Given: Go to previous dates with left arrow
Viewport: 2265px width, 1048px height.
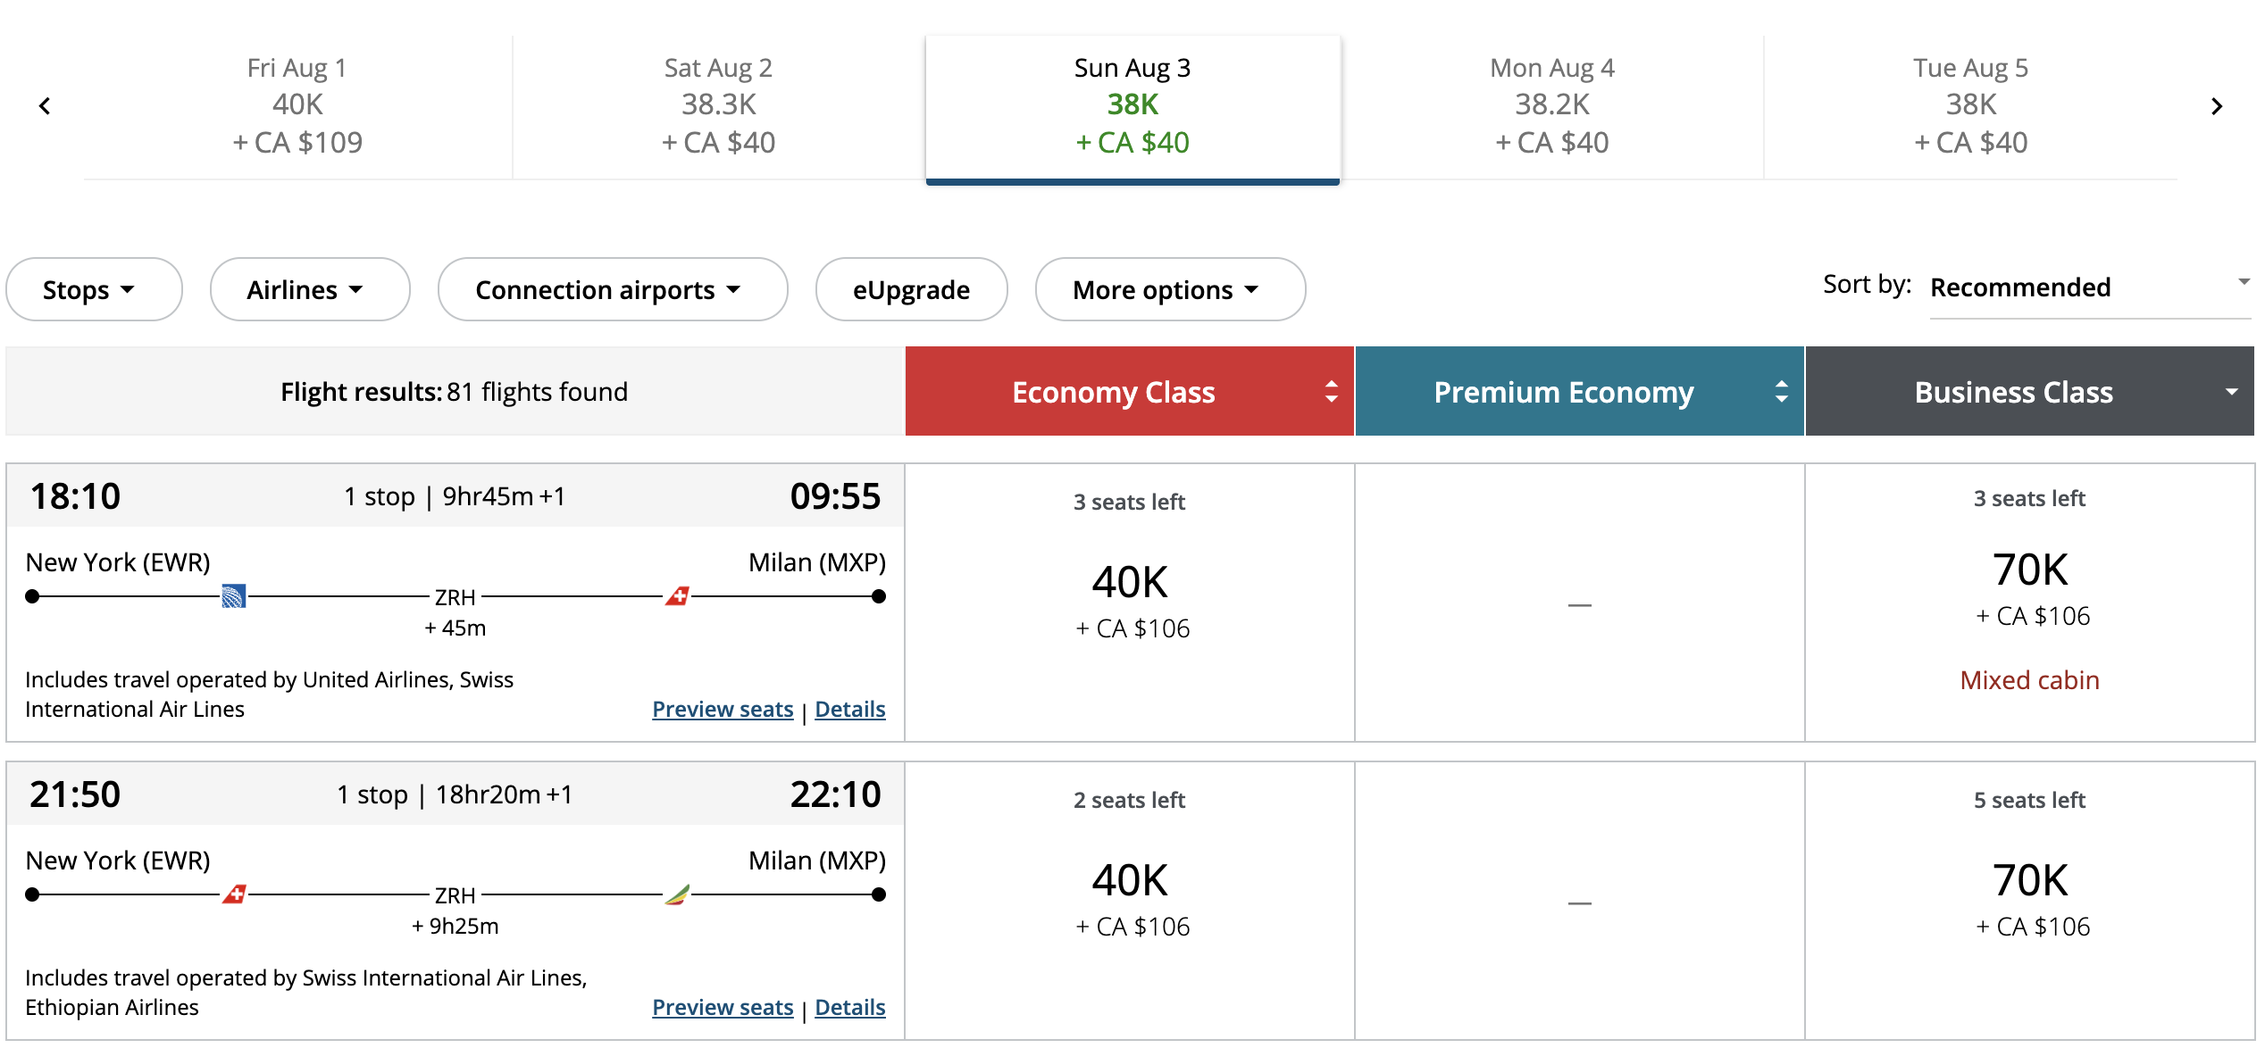Looking at the screenshot, I should (x=45, y=106).
